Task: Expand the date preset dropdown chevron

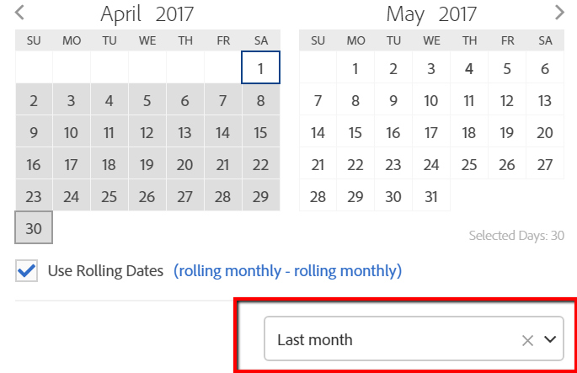Action: click(551, 339)
